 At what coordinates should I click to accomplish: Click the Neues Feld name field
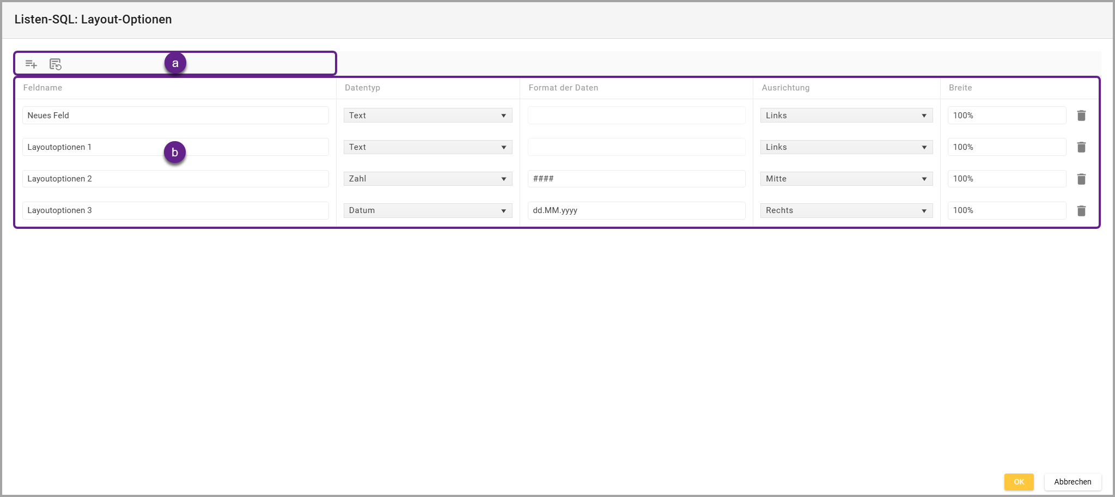(175, 116)
